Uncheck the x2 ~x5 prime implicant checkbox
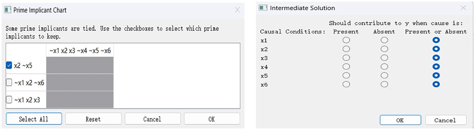Screen dimensions: 475x130 (9, 66)
